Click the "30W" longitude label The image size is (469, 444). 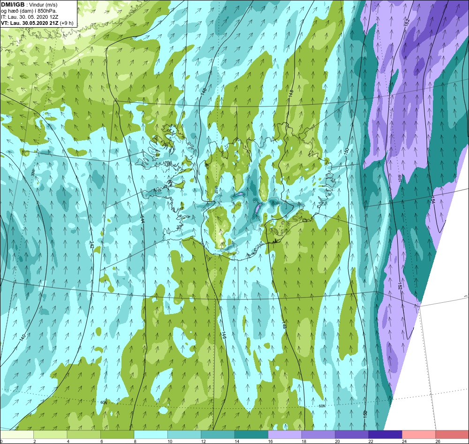pyautogui.click(x=33, y=173)
